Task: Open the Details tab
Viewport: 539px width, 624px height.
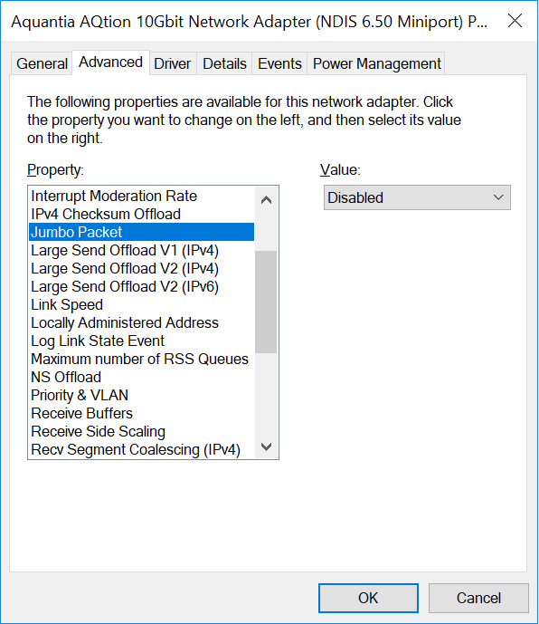Action: (x=224, y=63)
